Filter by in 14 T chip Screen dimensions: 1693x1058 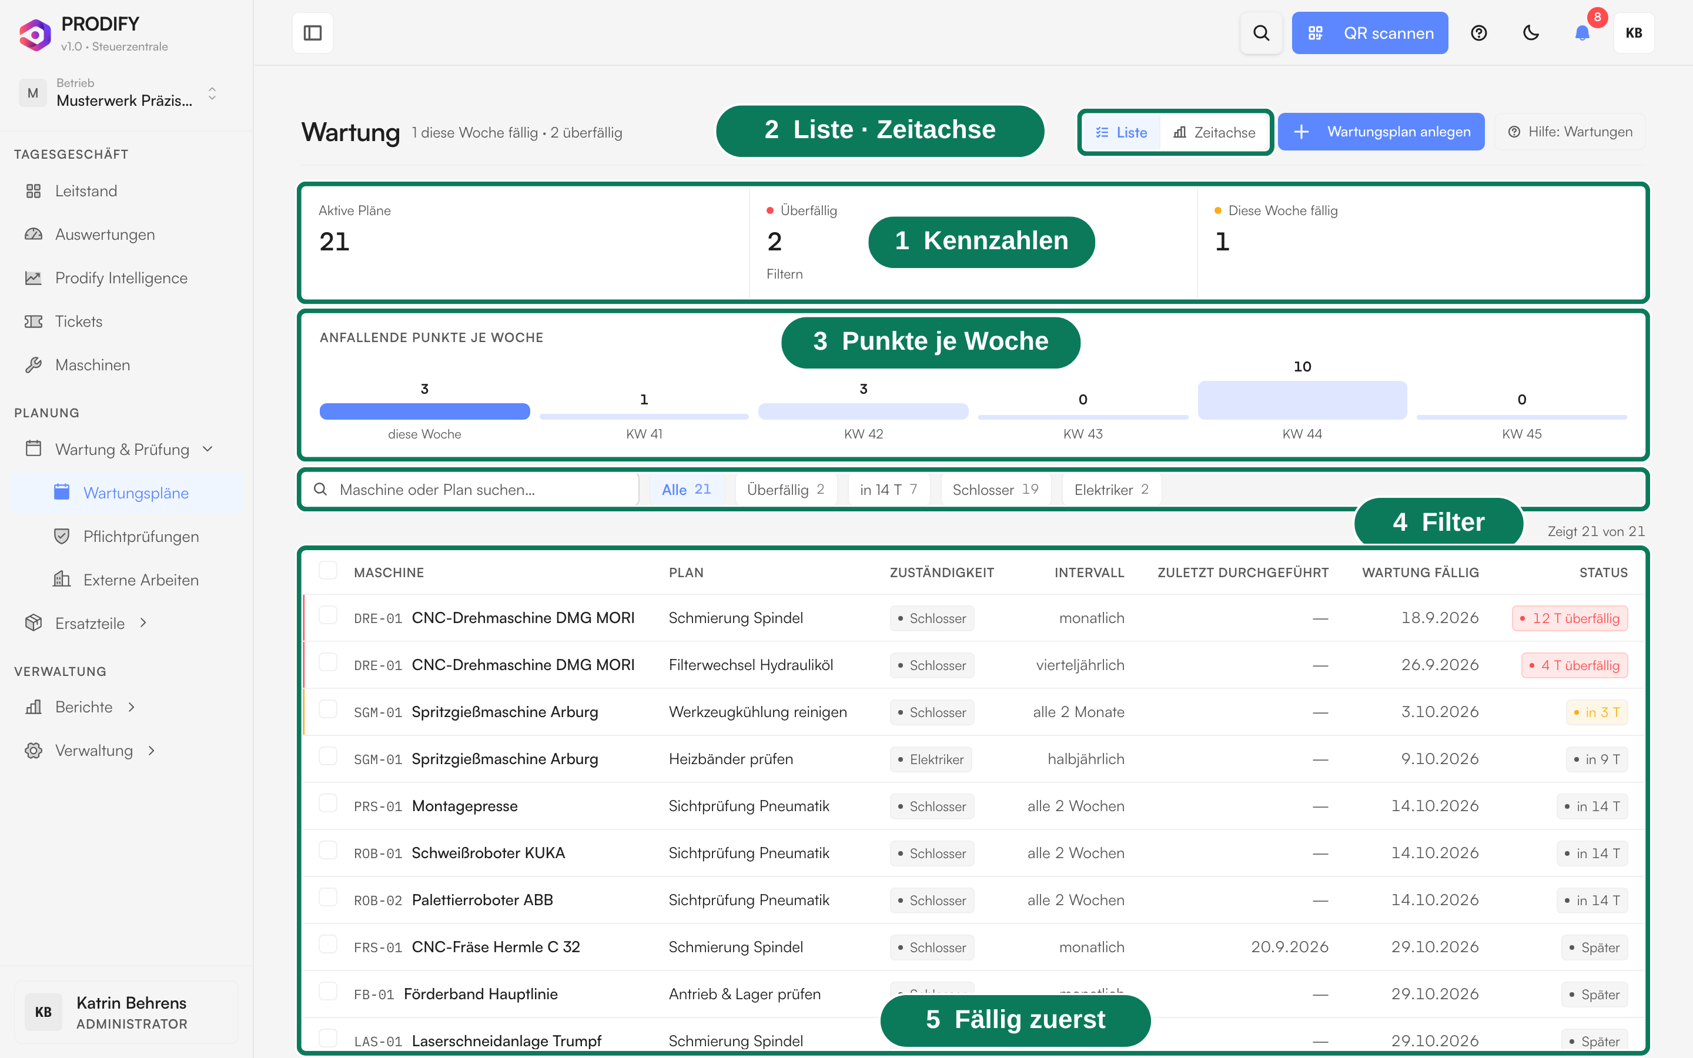[888, 489]
